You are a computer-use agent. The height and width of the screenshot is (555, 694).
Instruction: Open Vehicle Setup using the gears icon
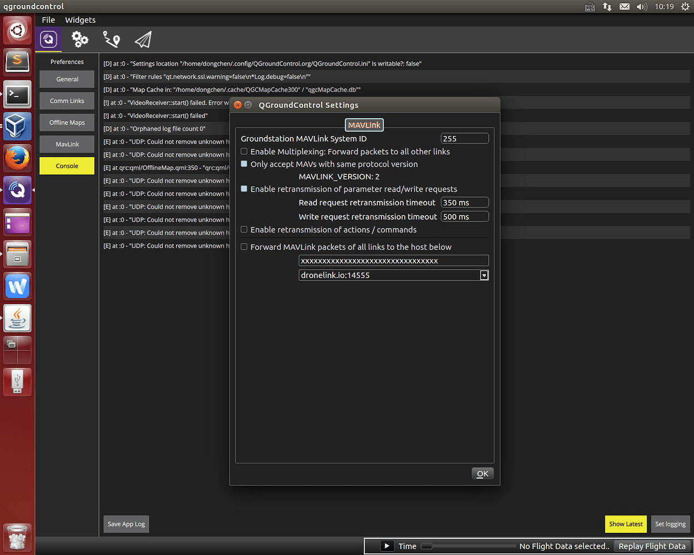coord(79,39)
